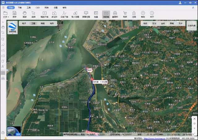
Task: Click the globe overview thumbnail at bottom left
Action: (14, 131)
